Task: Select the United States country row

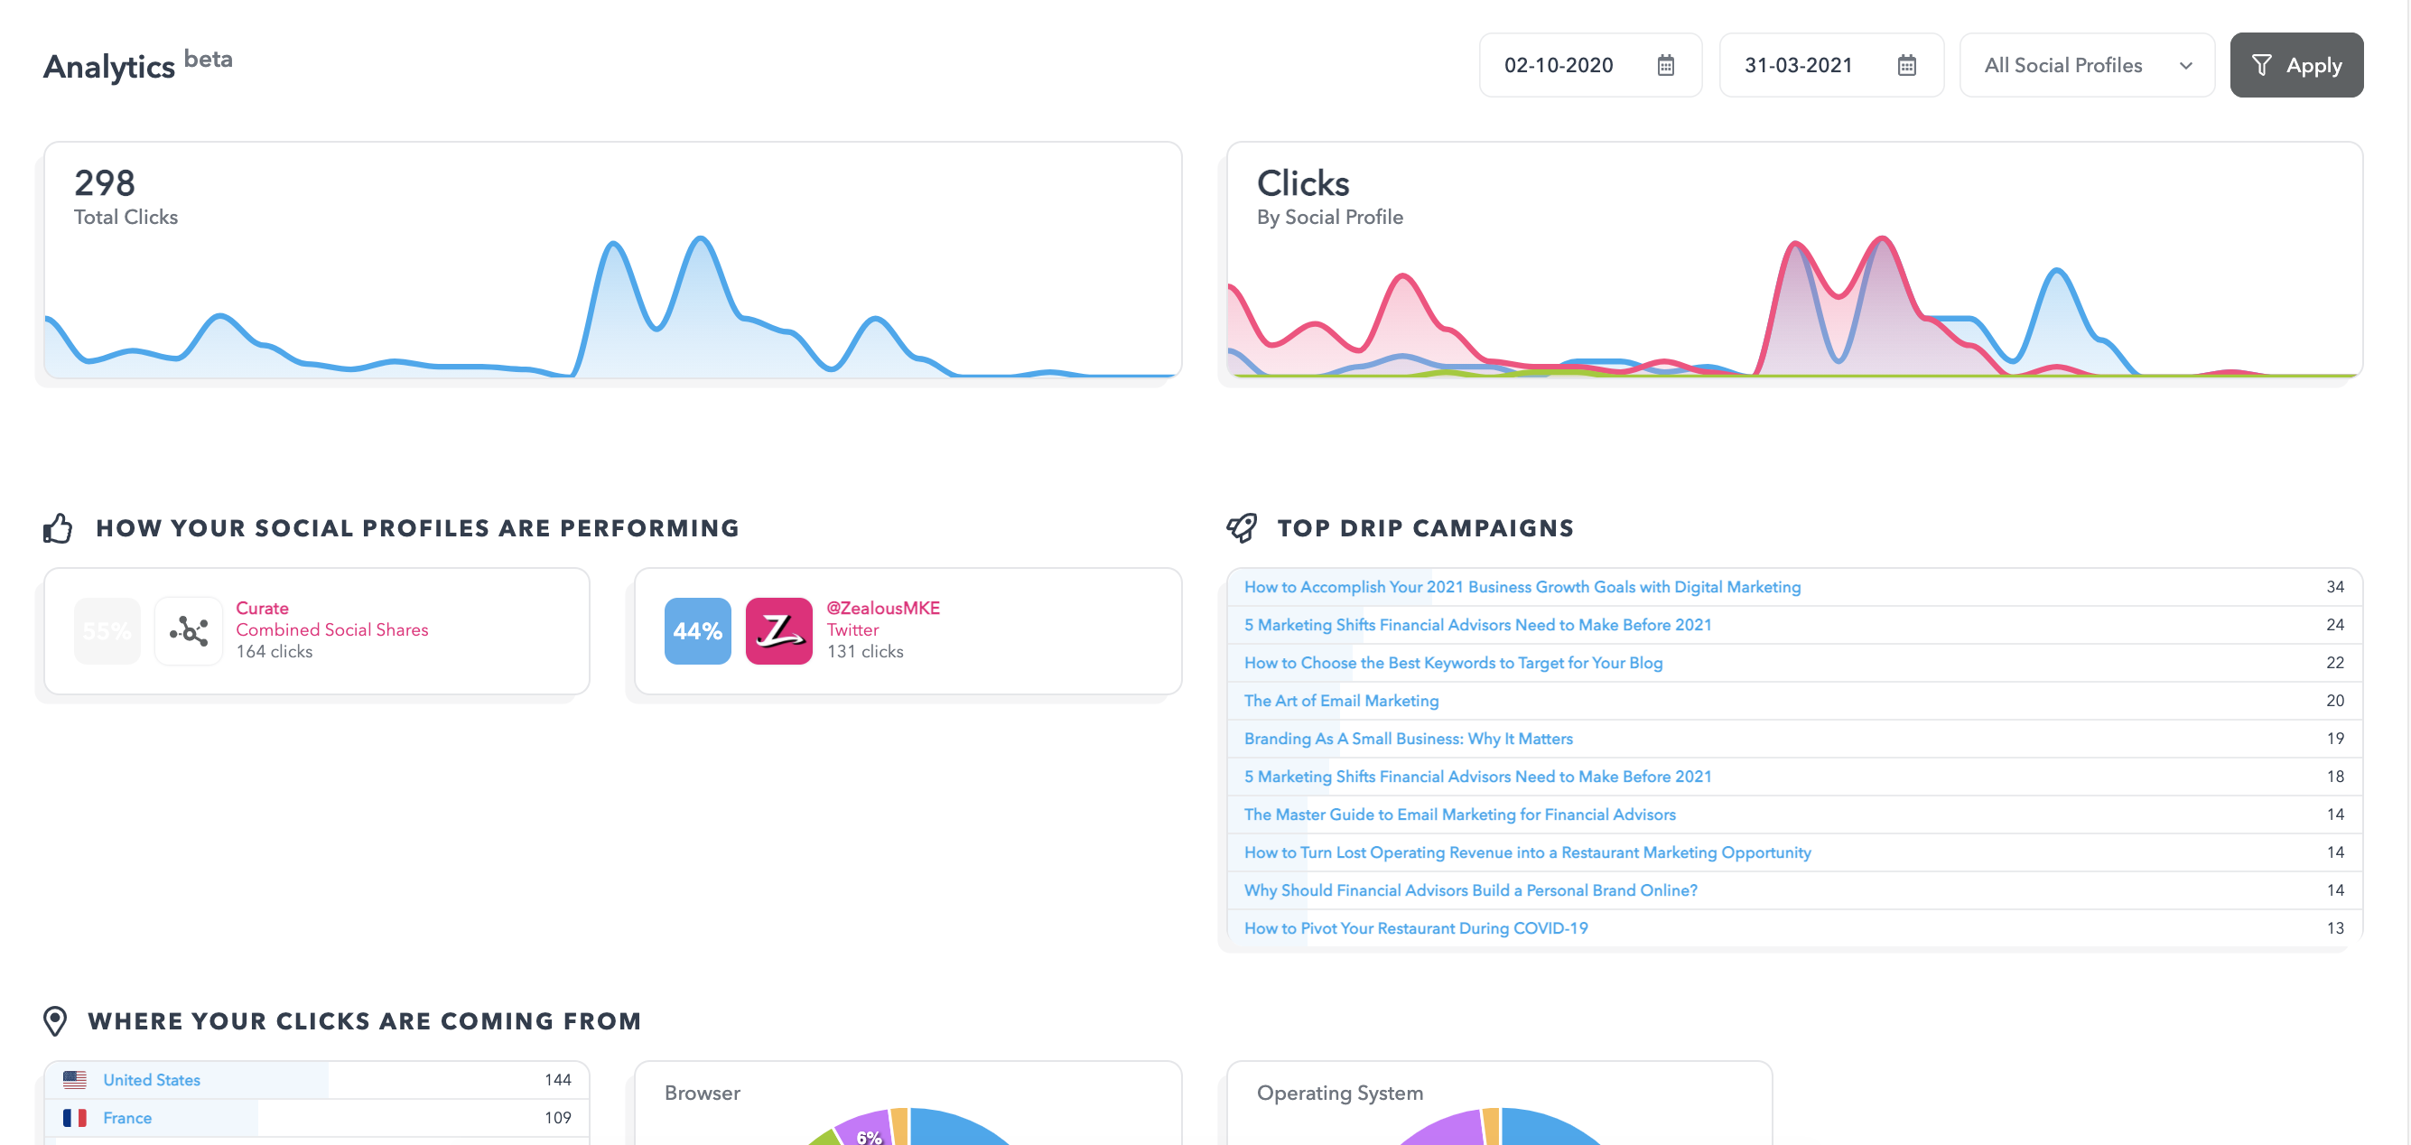Action: 317,1079
